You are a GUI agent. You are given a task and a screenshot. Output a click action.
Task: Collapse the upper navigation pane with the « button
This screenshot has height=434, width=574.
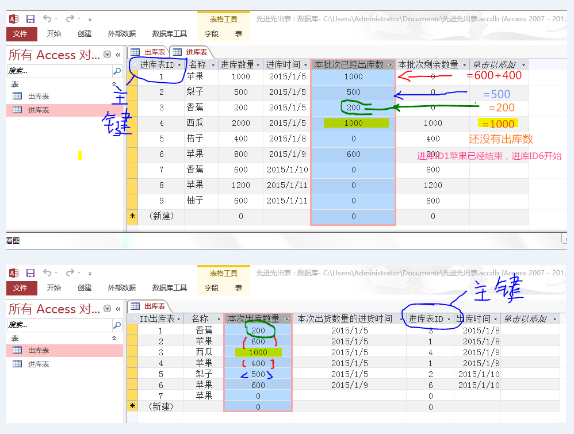(x=118, y=55)
